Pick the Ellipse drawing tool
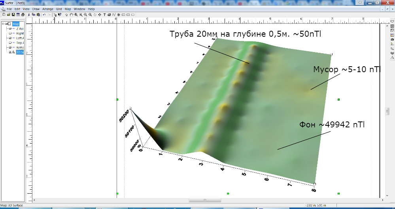Image resolution: width=395 pixels, height=209 pixels. (x=133, y=15)
